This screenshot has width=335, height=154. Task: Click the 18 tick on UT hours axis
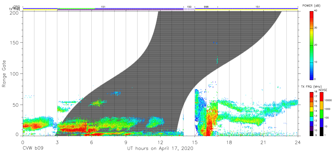(x=229, y=142)
